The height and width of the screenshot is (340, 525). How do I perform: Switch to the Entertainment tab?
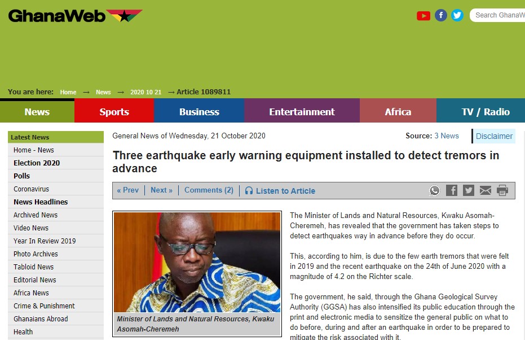pyautogui.click(x=302, y=112)
